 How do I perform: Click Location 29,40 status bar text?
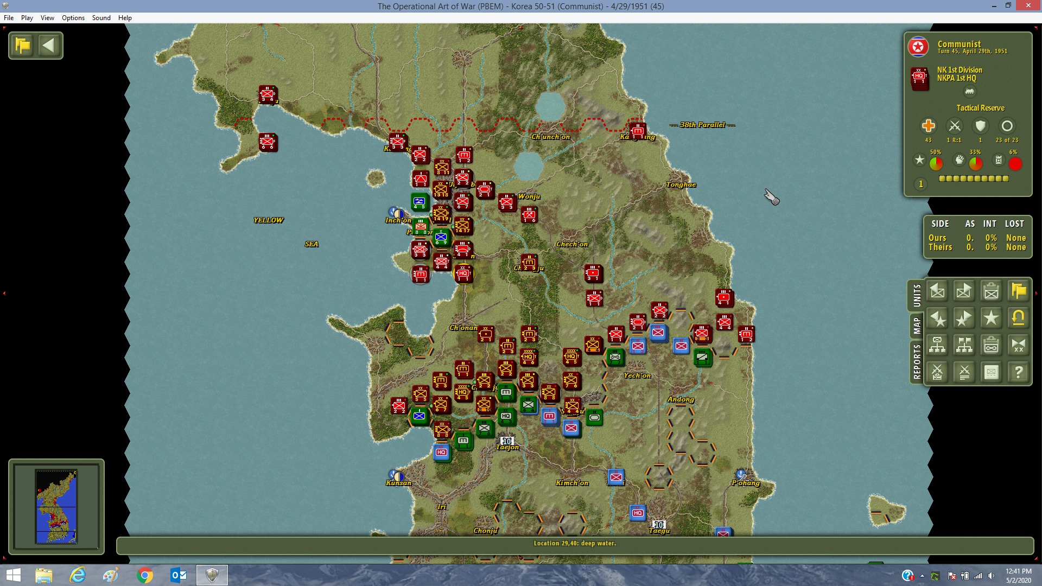pyautogui.click(x=575, y=543)
